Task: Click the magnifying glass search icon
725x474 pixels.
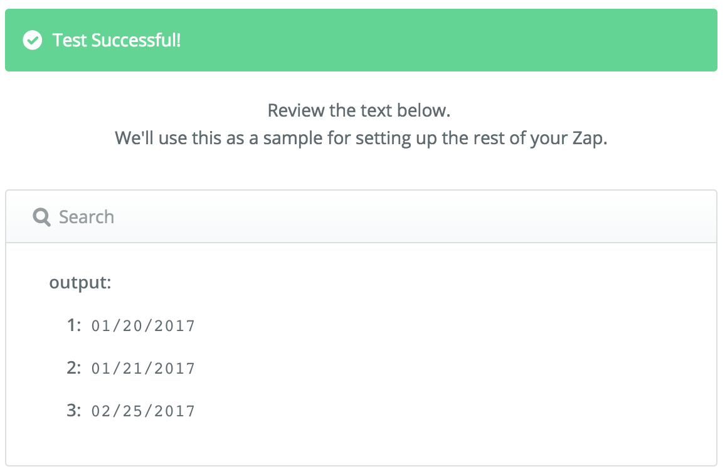Action: click(x=41, y=217)
